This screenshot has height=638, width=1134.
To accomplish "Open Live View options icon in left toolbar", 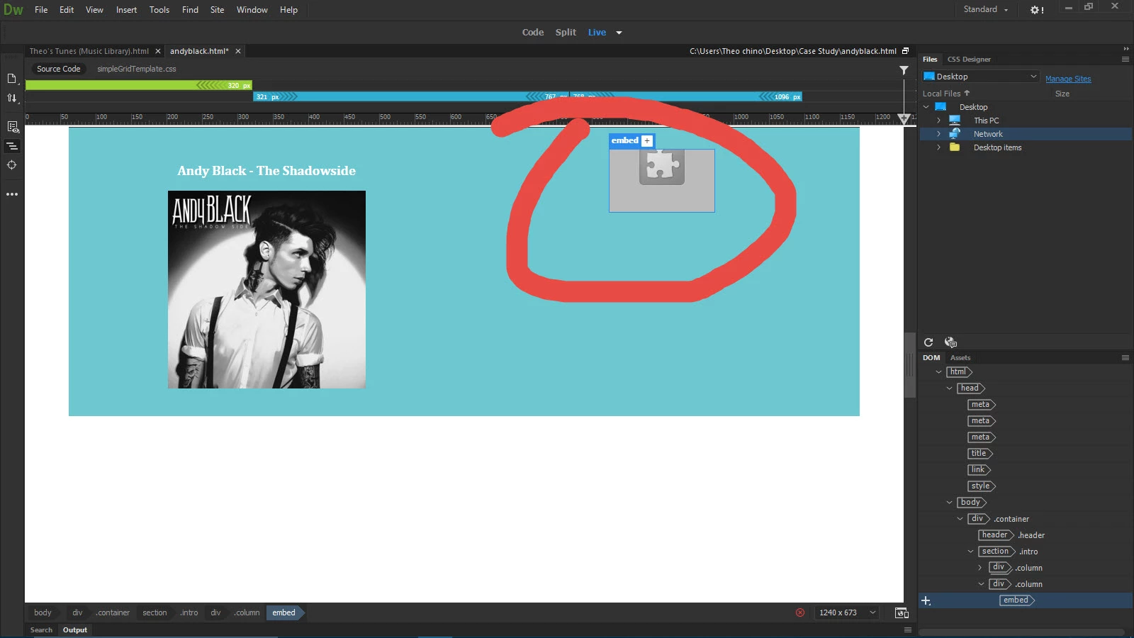I will [x=12, y=127].
